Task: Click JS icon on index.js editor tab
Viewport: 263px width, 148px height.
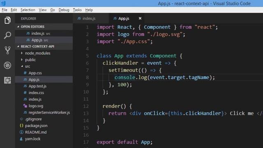Action: pyautogui.click(x=79, y=18)
